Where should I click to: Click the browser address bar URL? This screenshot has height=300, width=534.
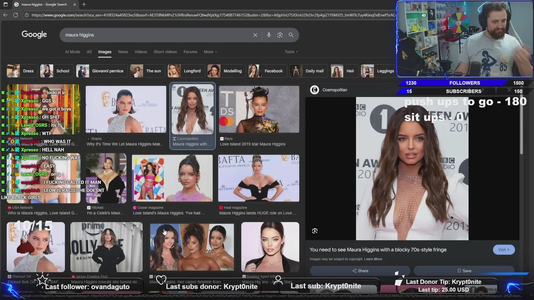(213, 15)
